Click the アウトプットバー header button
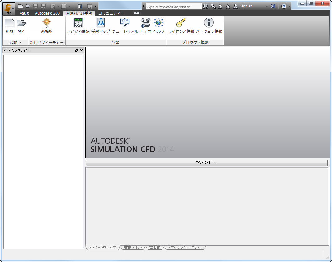332x262 pixels. [207, 163]
